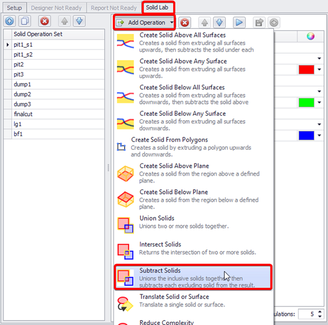This screenshot has width=328, height=325.
Task: Open the Add Operation dropdown arrow
Action: coord(172,22)
